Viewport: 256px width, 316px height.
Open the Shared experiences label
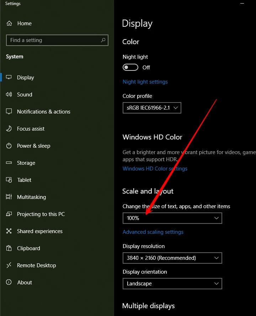pyautogui.click(x=40, y=231)
